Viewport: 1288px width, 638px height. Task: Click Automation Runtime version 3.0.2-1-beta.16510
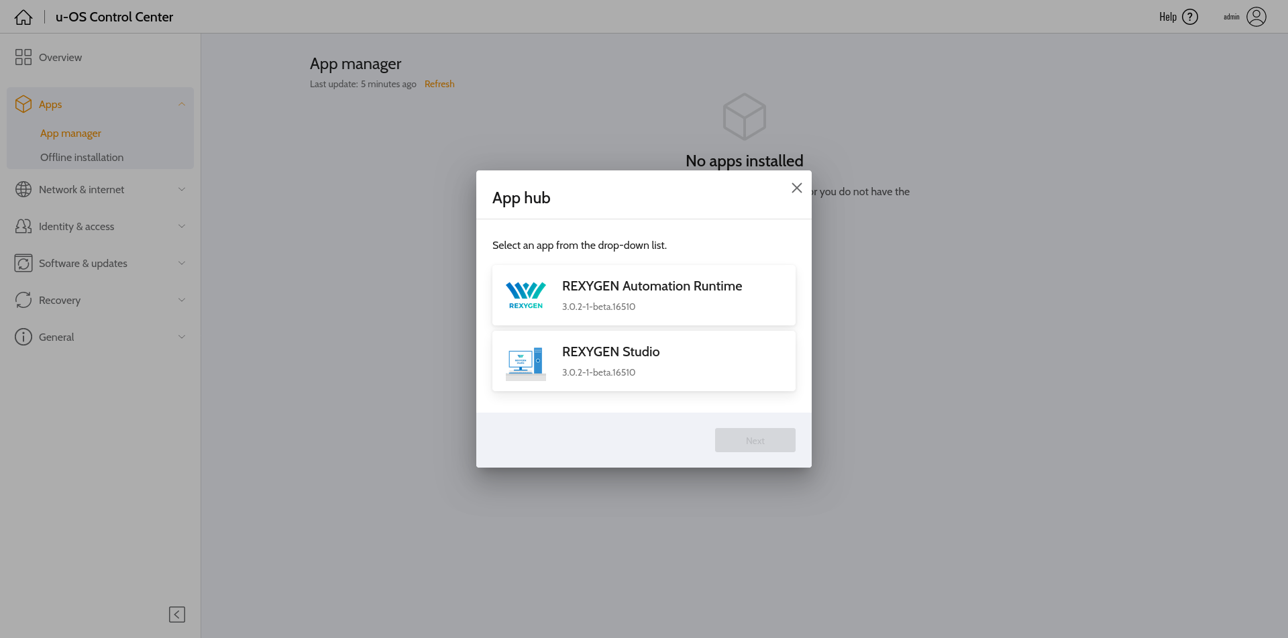(x=598, y=307)
